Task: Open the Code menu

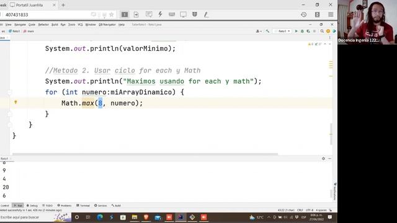Action: coord(32,25)
